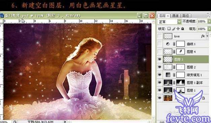Select the 图层 4 layer thumbnail
211x123 pixels.
168,52
